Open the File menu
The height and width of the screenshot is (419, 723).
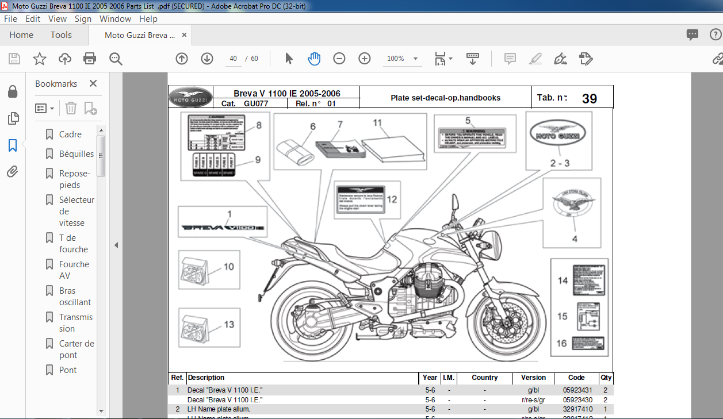pyautogui.click(x=10, y=18)
